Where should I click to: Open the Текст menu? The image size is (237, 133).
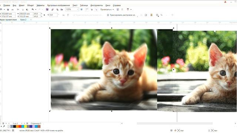point(75,5)
